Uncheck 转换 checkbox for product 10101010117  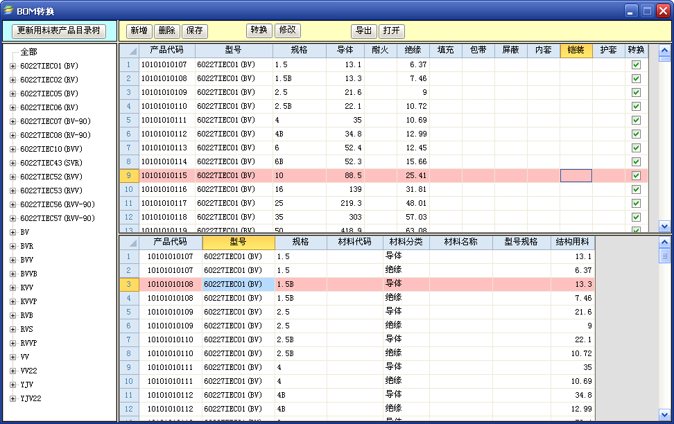(636, 203)
